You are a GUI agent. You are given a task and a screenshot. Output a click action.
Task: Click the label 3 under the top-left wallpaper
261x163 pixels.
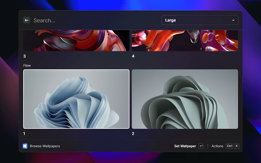click(x=24, y=56)
